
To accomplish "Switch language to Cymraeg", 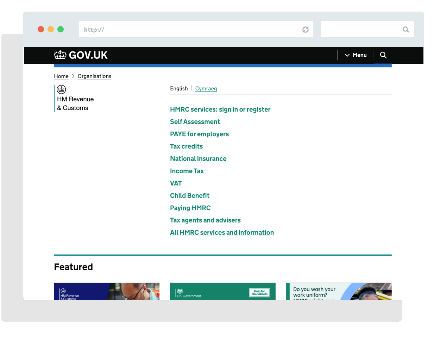I will coord(206,88).
